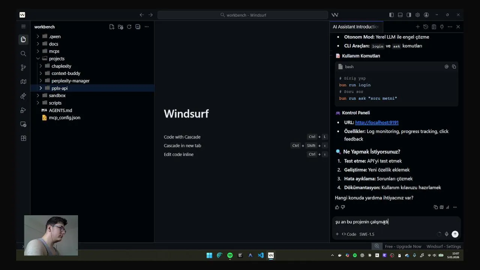Open the Source Control view
The height and width of the screenshot is (270, 480).
point(23,67)
